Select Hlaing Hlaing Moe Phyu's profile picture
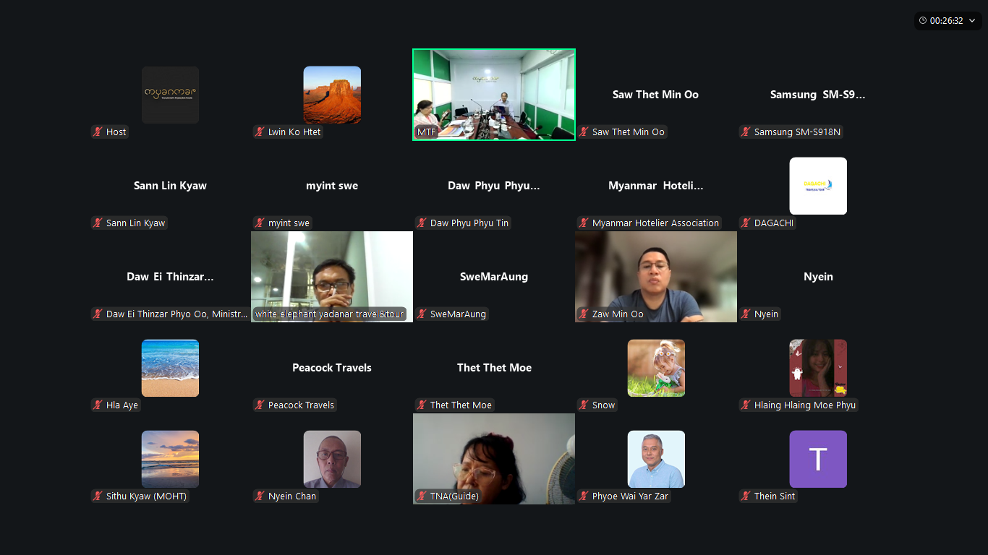Image resolution: width=988 pixels, height=555 pixels. (818, 368)
